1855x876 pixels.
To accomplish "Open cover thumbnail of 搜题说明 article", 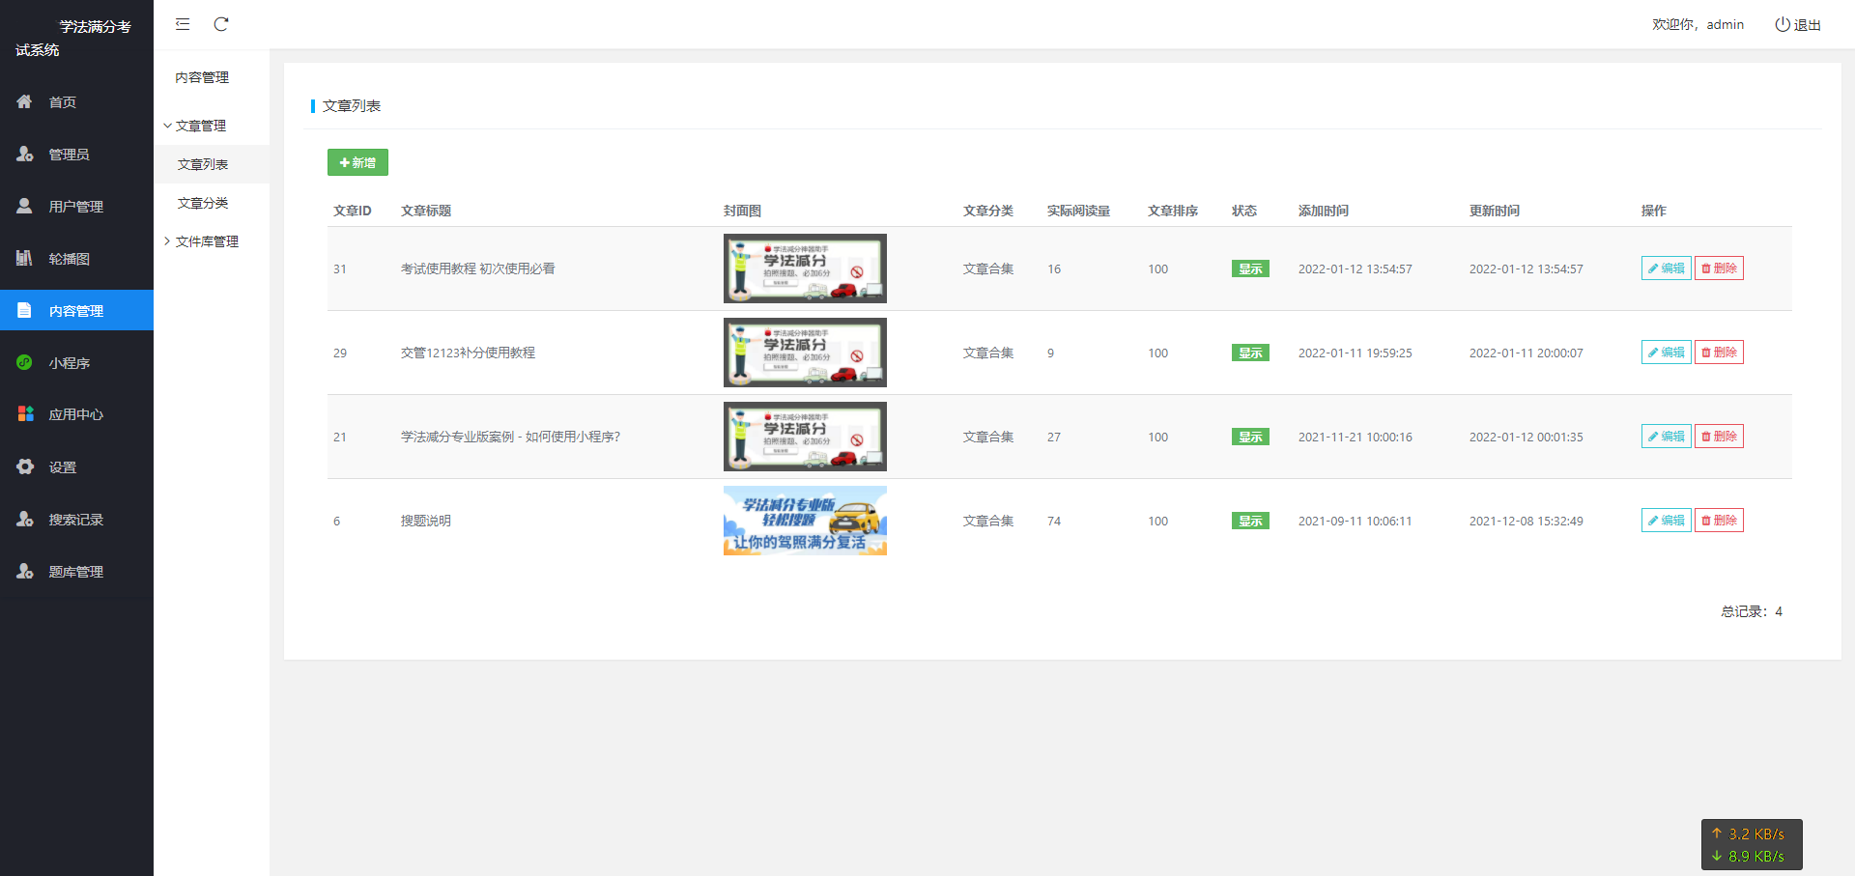I will click(805, 521).
